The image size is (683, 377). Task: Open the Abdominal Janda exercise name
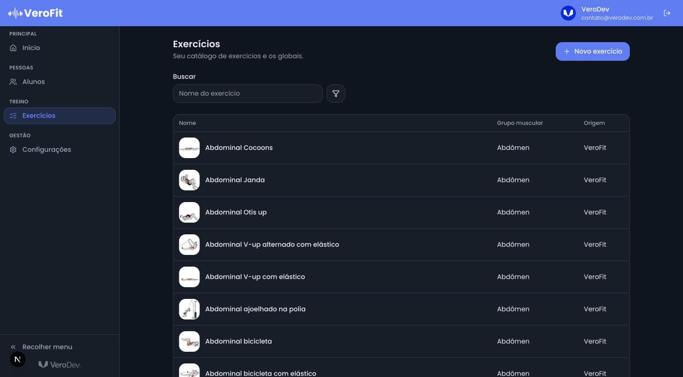click(x=235, y=180)
